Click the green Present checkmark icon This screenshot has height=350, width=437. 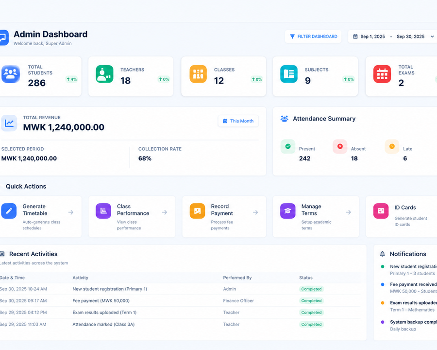tap(288, 146)
